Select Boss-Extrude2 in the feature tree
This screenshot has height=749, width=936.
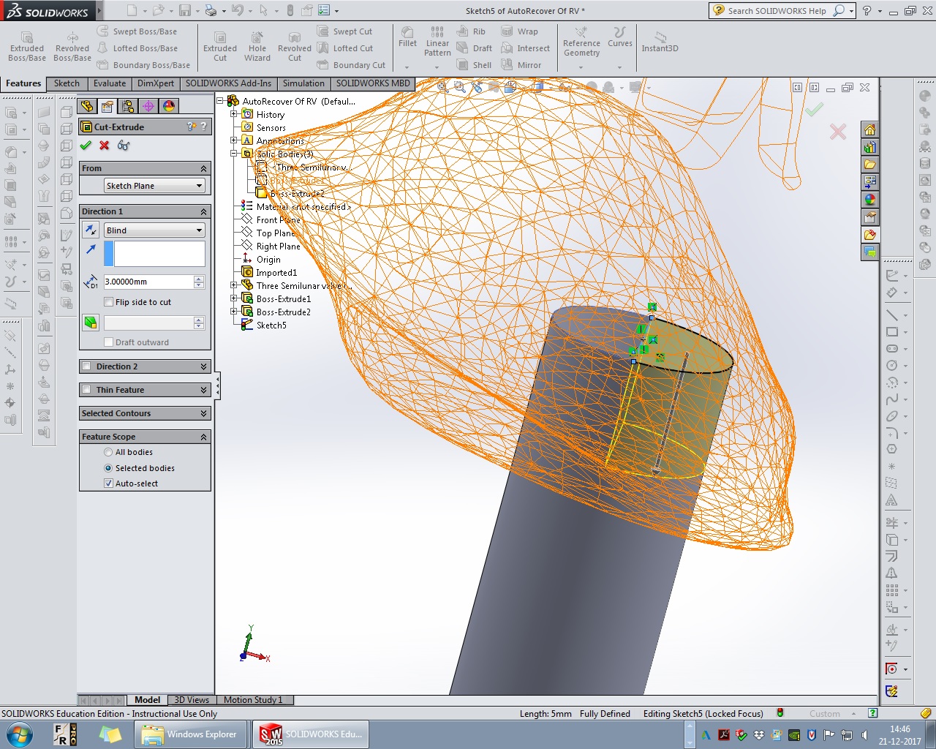tap(283, 312)
